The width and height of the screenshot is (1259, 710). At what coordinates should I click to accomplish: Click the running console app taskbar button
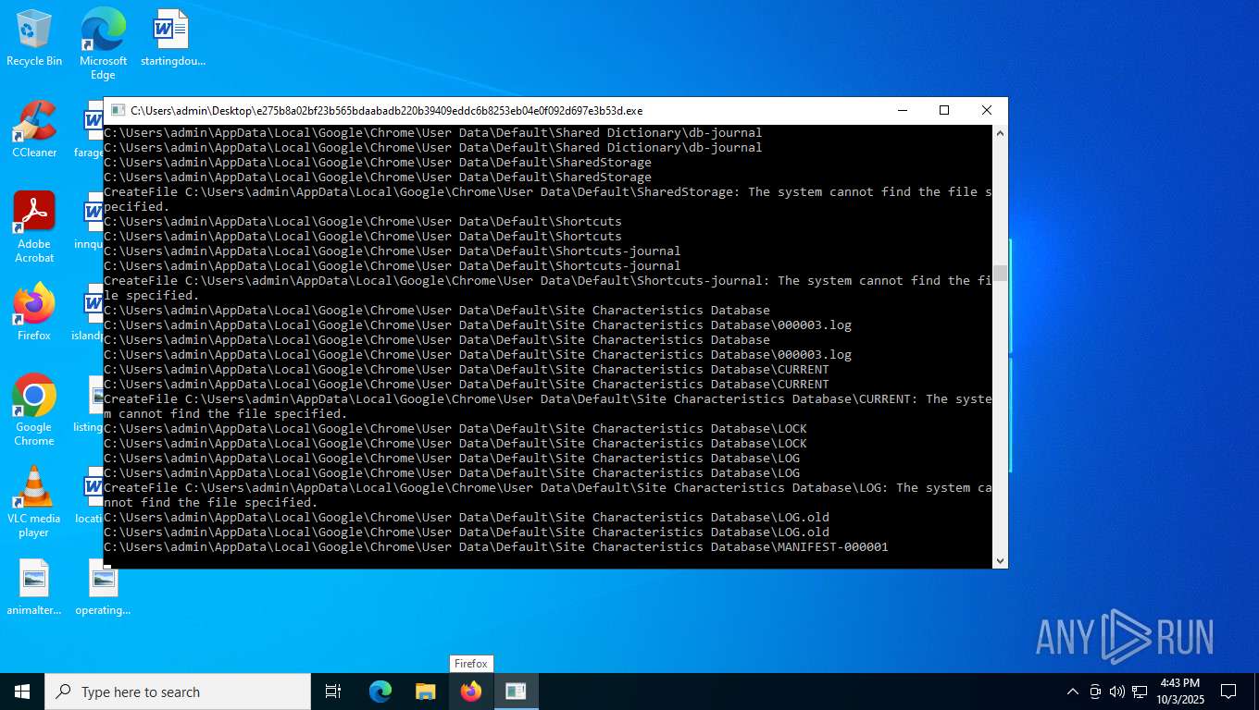tap(516, 692)
